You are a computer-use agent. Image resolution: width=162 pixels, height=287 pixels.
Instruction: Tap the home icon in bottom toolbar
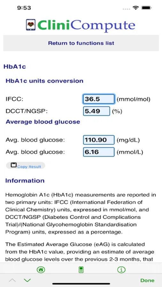pos(41,269)
